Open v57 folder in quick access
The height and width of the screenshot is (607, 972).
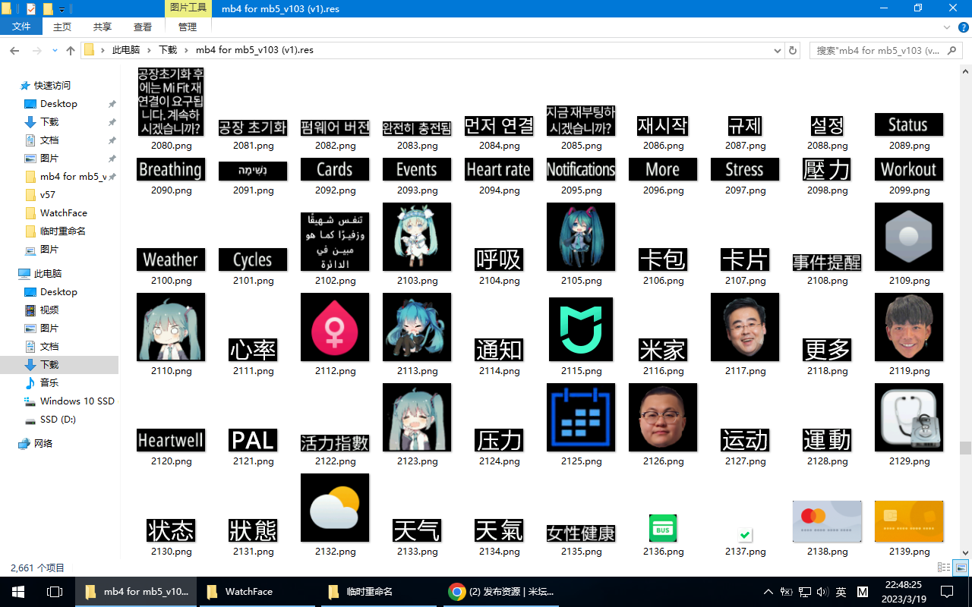pos(48,195)
